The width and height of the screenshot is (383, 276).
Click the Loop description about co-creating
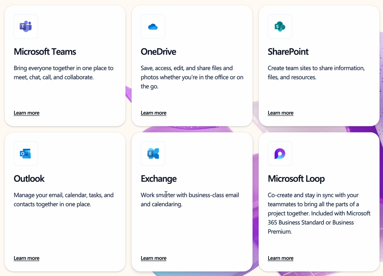point(319,213)
